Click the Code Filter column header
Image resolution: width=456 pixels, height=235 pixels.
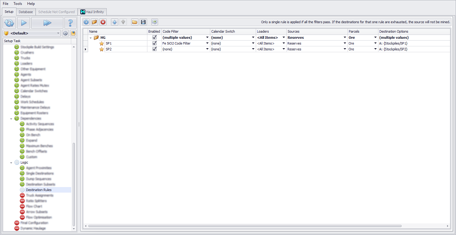pos(186,31)
